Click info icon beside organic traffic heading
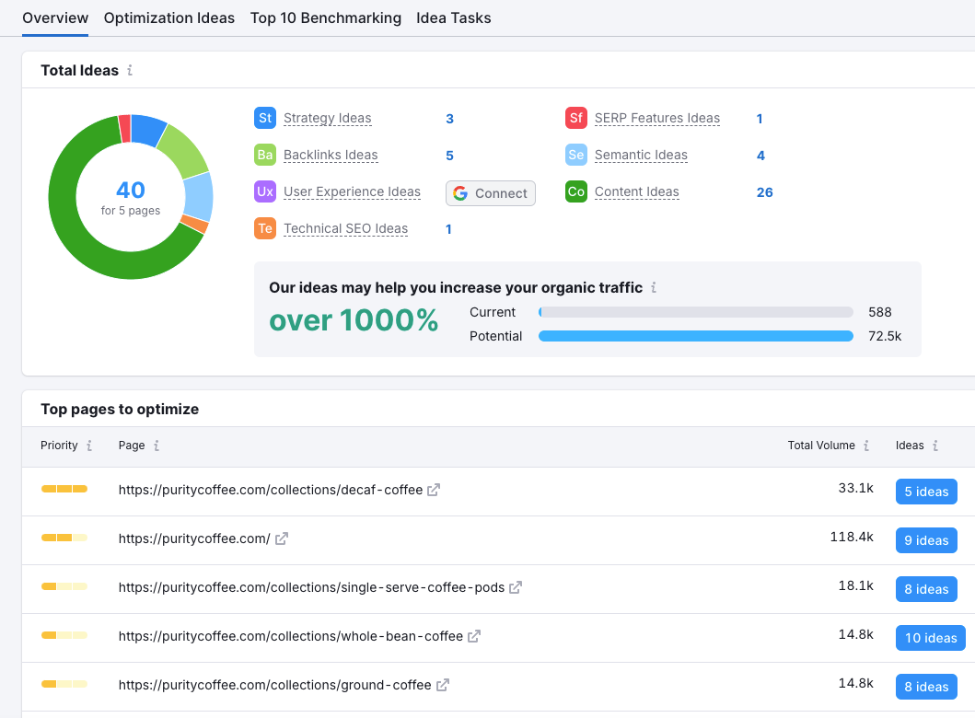This screenshot has width=975, height=718. [654, 288]
